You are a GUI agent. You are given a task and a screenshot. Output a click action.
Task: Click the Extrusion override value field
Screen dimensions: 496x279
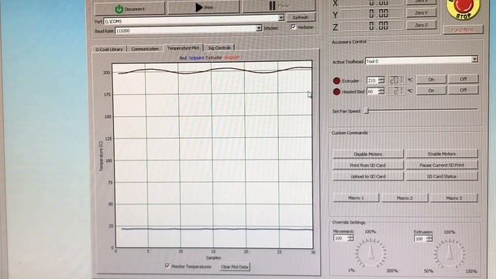[x=420, y=239]
